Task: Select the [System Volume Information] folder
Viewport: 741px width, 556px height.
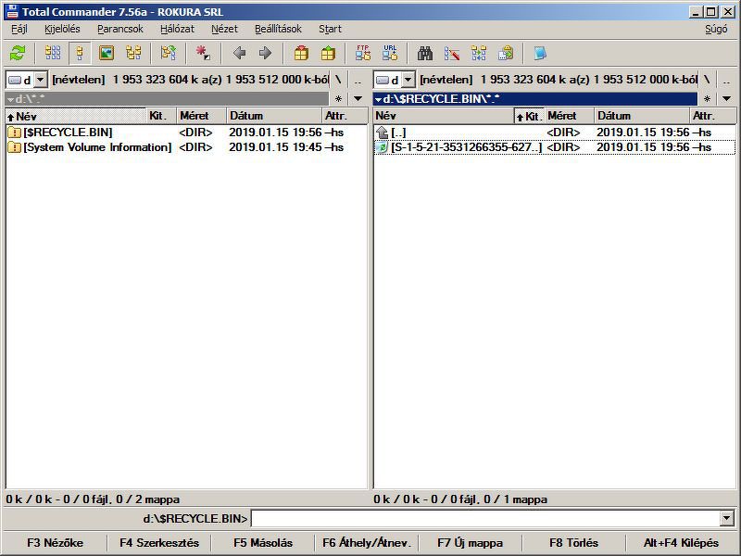Action: click(186, 147)
